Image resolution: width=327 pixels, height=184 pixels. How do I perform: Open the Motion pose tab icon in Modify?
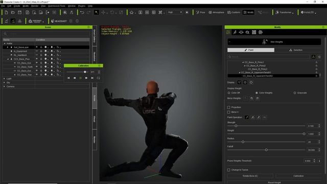235,32
